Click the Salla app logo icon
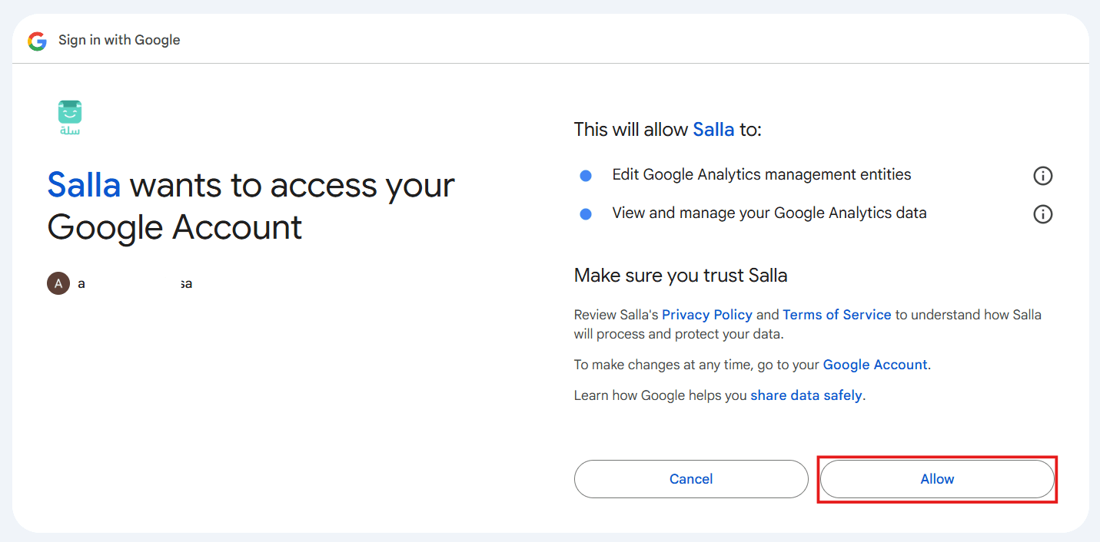The image size is (1100, 542). tap(70, 117)
